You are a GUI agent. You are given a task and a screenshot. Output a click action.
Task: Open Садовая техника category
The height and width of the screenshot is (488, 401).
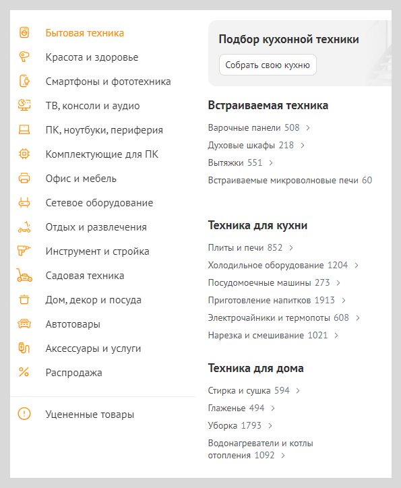[85, 276]
